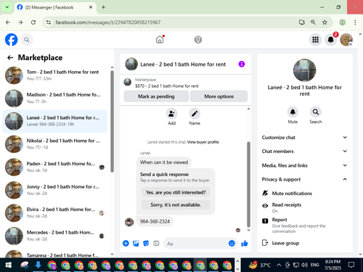Open Nikolai's conversation
Viewport: 363px width, 272px height.
[55, 144]
